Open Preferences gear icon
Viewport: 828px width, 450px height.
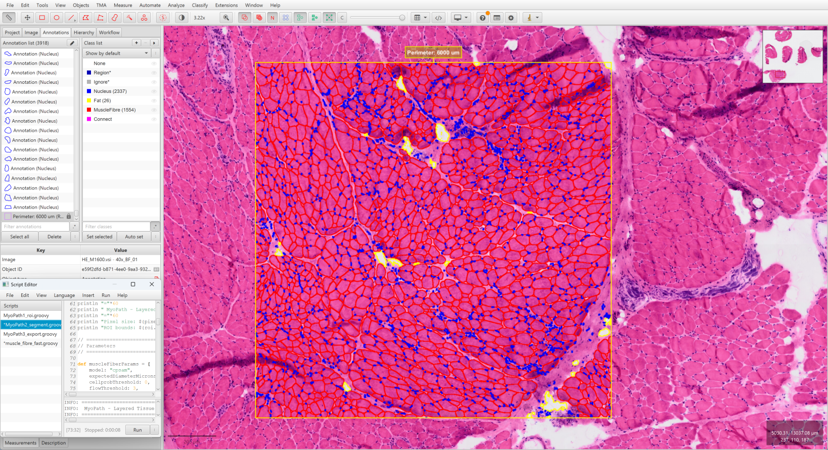[x=511, y=18]
